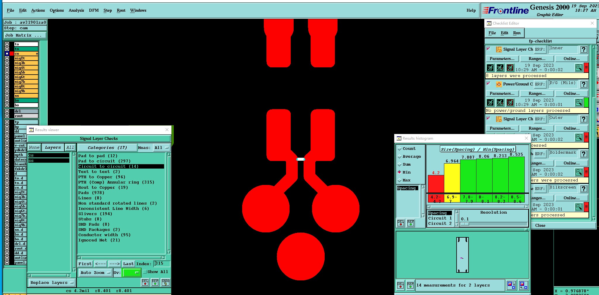Open help for Outer Signal Layer check
Screen dimensions: 599x295
click(584, 119)
